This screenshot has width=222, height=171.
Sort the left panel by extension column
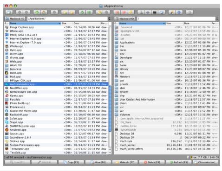pos(6,23)
